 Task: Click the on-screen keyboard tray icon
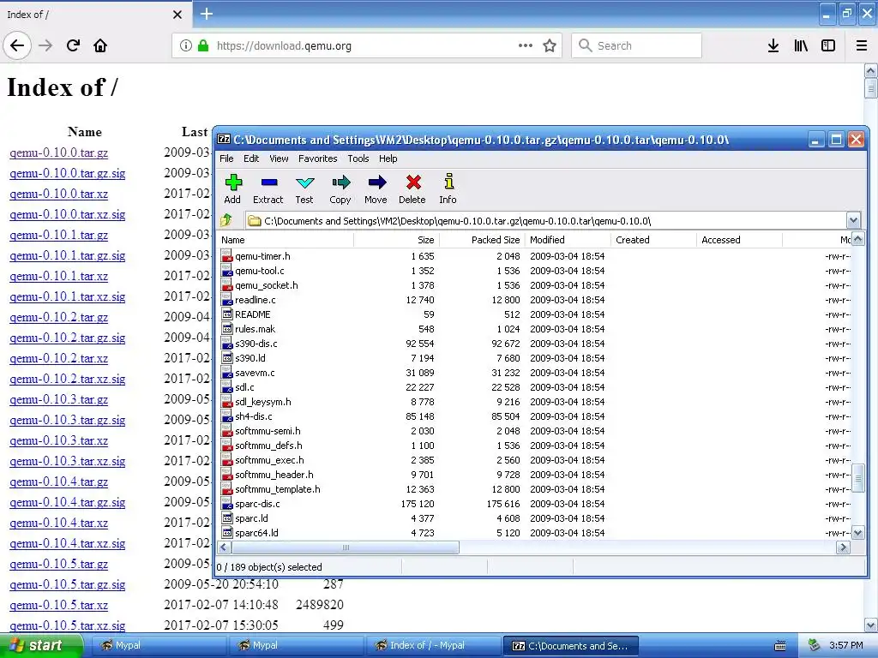[x=780, y=646]
